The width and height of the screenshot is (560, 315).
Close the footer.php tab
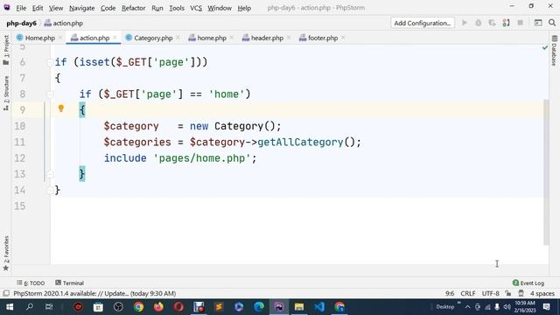[343, 38]
